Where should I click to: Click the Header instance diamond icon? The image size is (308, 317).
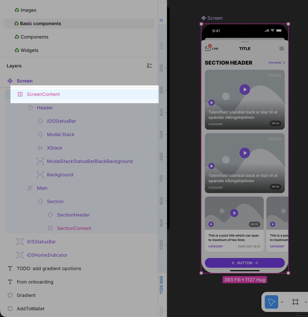pos(30,108)
